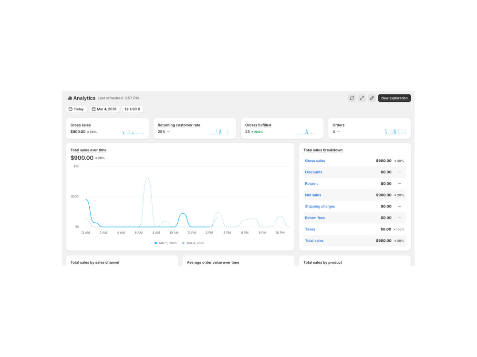Toggle the Mar 4, 2026 legend series
The width and height of the screenshot is (477, 357).
(193, 243)
